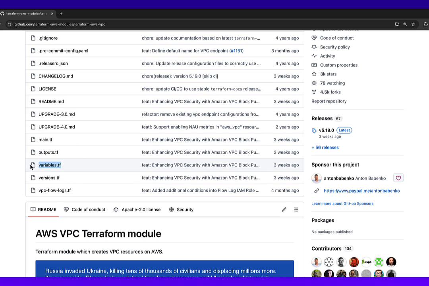This screenshot has height=286, width=429.
Task: Click the file icon beside LICENSE
Action: (33, 89)
